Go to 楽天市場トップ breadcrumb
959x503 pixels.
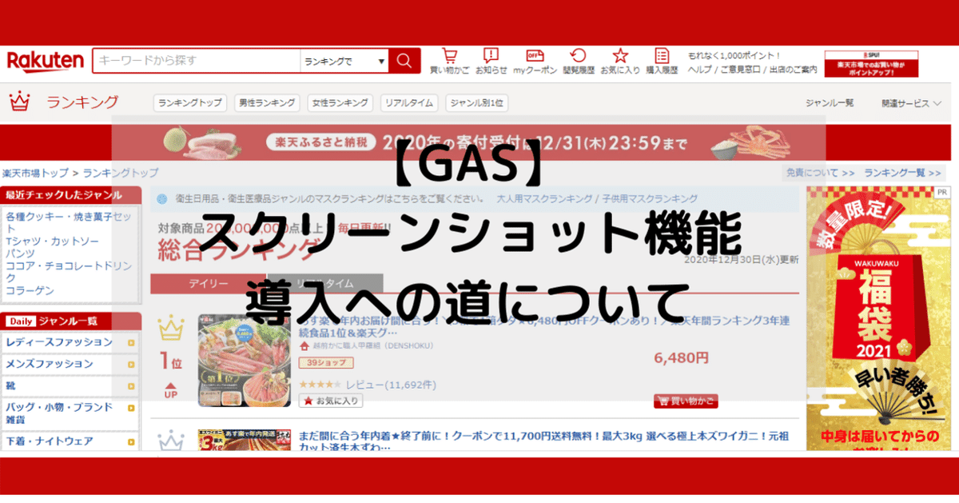pyautogui.click(x=35, y=173)
